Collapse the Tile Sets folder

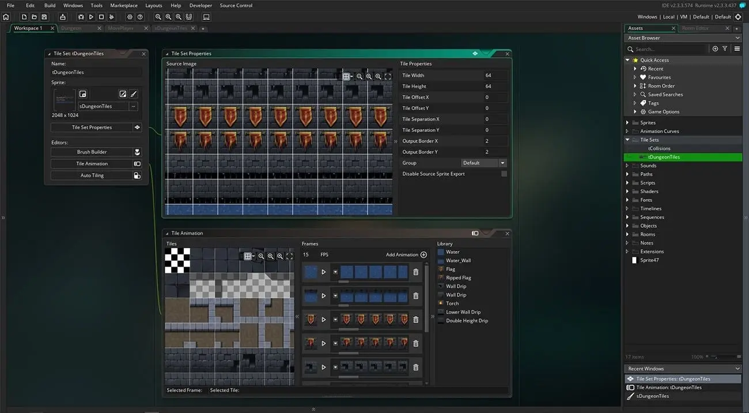628,140
